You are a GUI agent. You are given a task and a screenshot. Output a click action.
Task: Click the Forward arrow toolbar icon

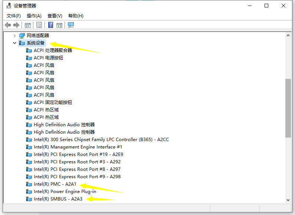(x=16, y=25)
